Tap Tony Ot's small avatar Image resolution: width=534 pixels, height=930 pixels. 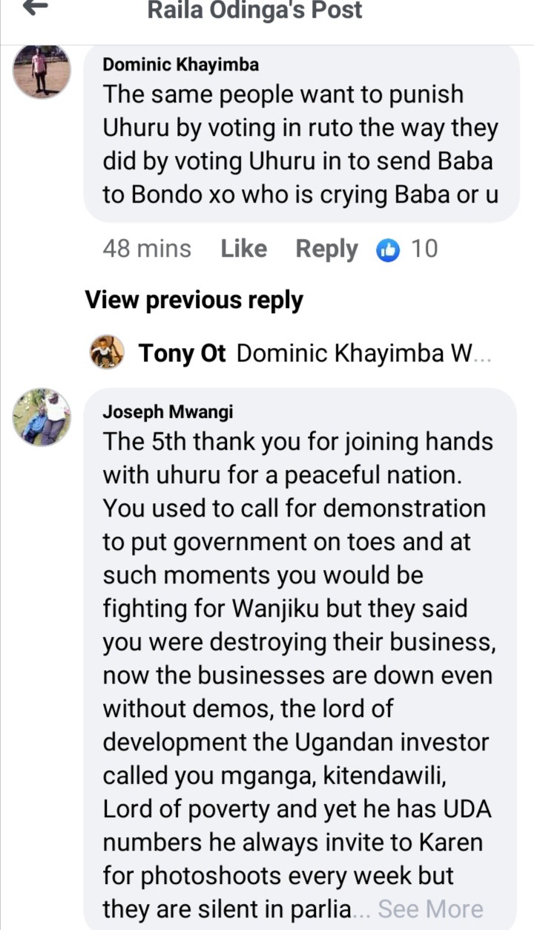[107, 353]
